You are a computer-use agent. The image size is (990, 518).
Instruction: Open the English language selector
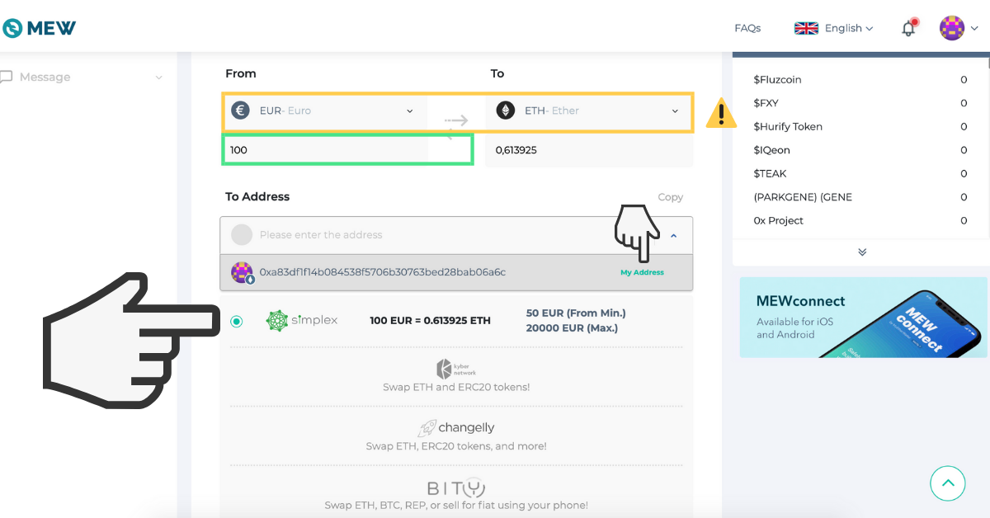[x=835, y=27]
